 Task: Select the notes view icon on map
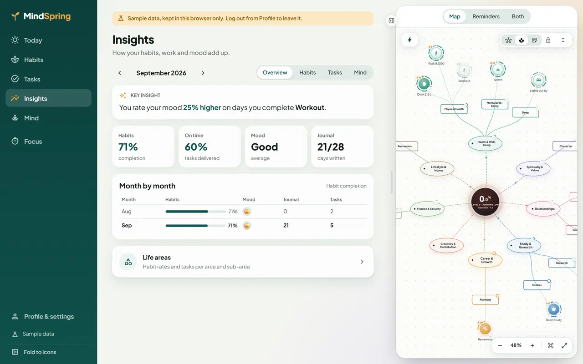(535, 40)
